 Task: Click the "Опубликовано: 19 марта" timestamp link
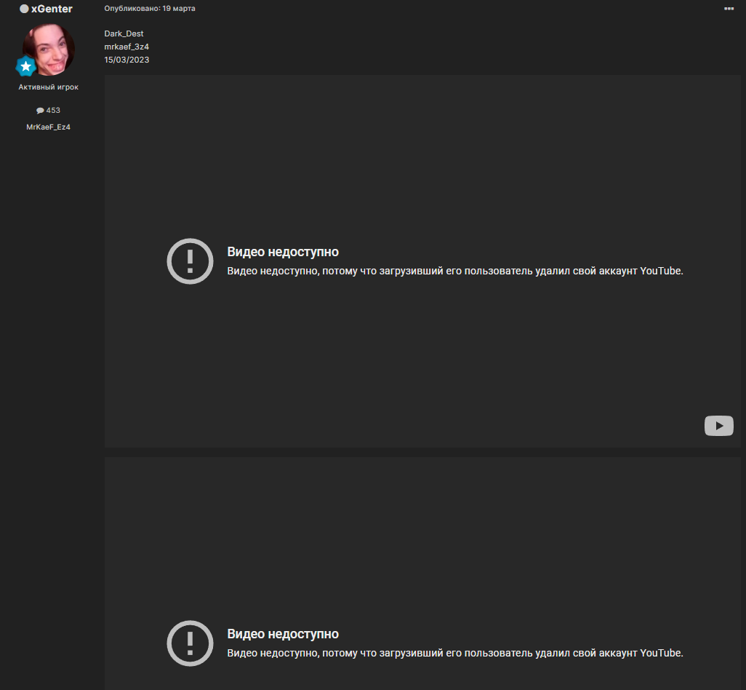[150, 9]
